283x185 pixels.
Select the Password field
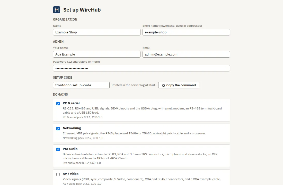pyautogui.click(x=141, y=68)
